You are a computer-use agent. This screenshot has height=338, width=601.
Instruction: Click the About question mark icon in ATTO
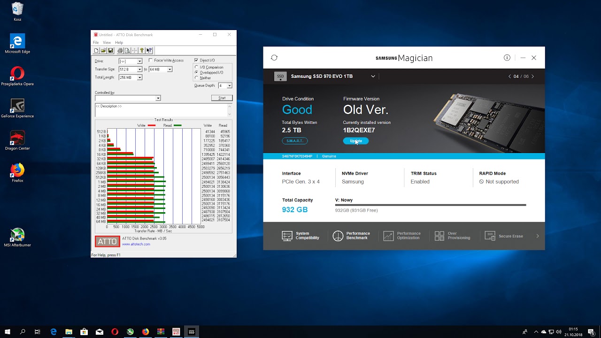[142, 51]
